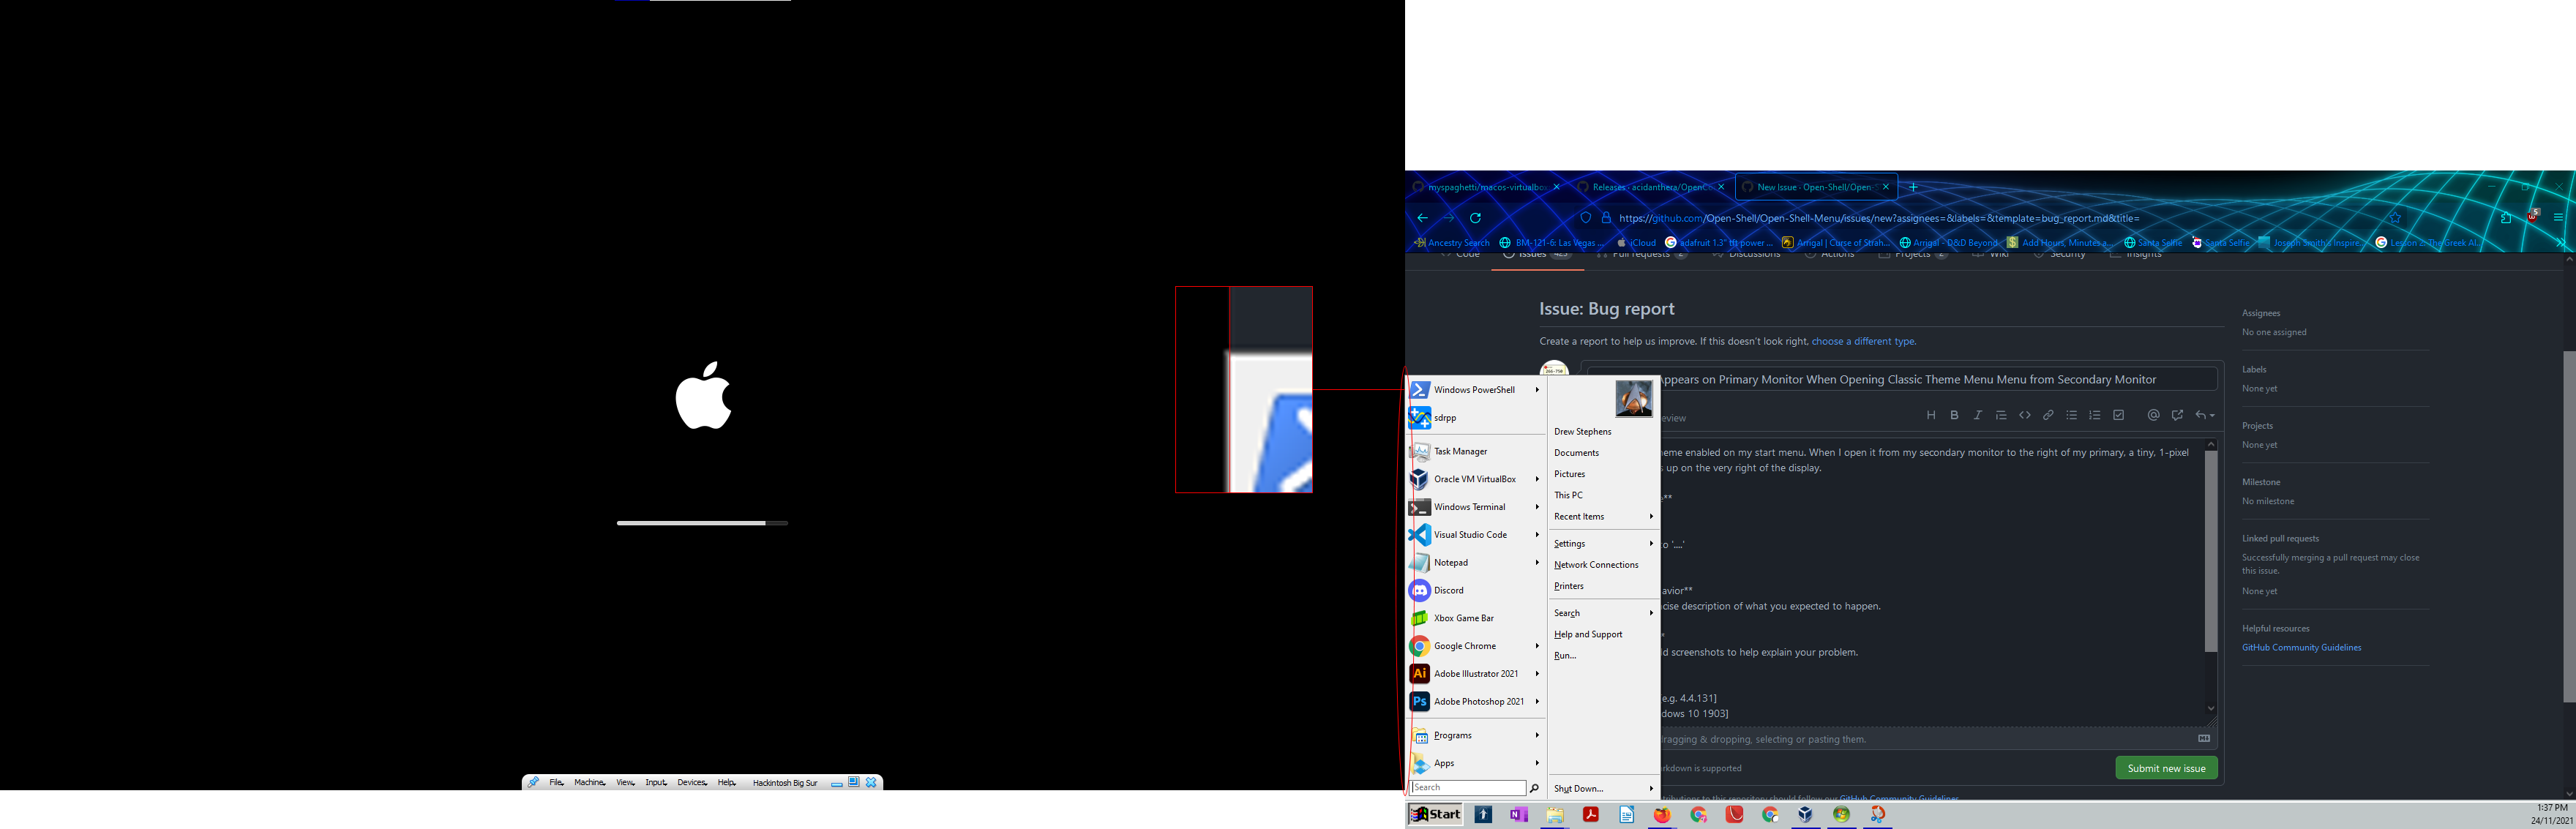Screen dimensions: 2576x829
Task: Click the Submit new issue button
Action: (2166, 768)
